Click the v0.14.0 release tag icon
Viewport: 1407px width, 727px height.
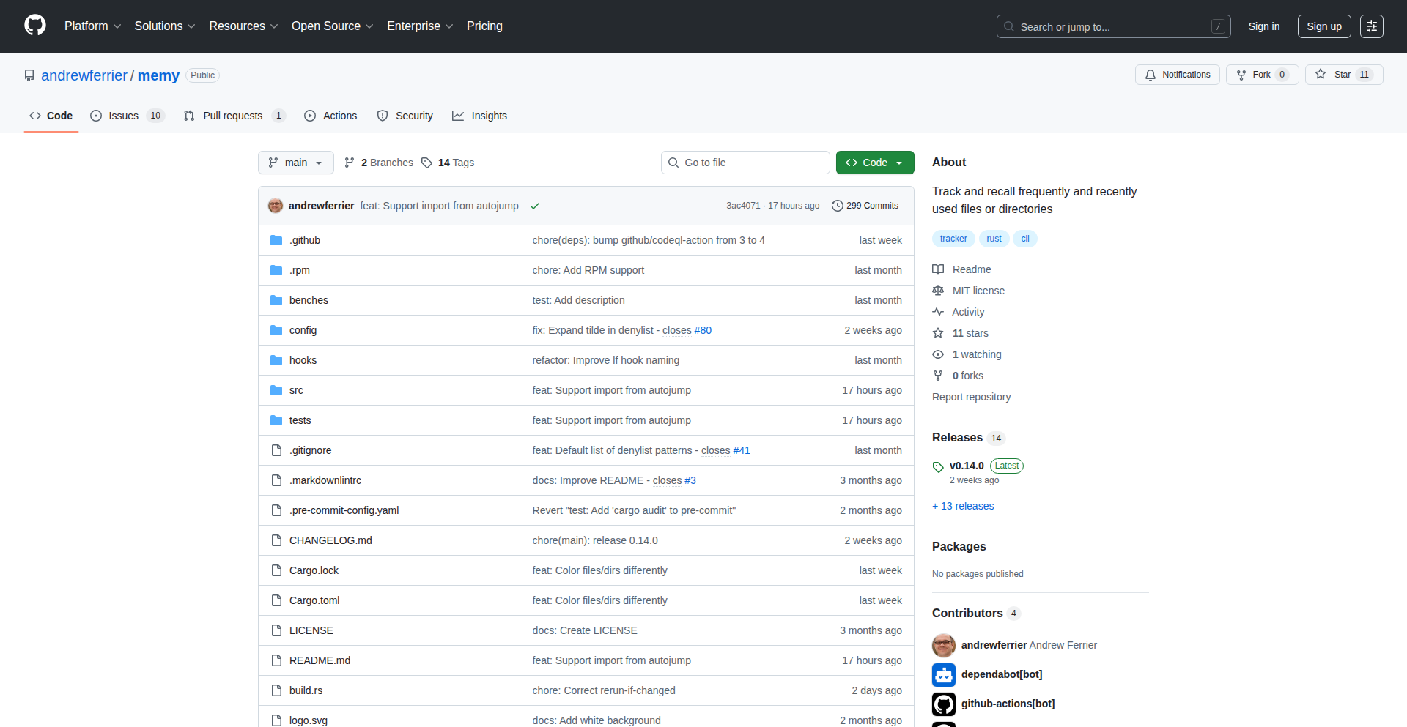(x=938, y=466)
